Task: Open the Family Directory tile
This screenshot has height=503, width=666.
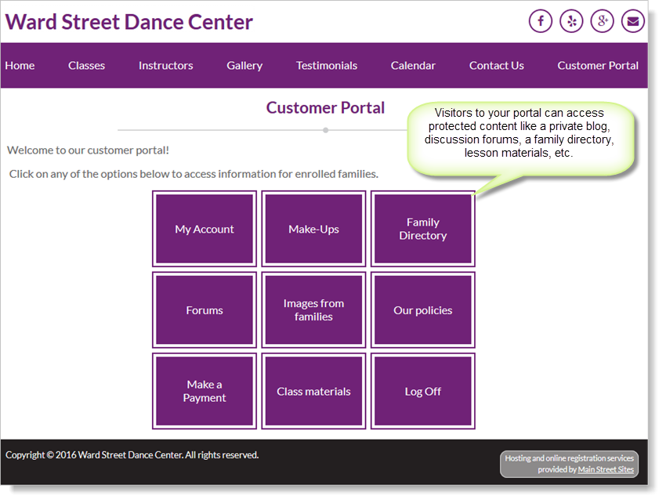Action: 422,230
